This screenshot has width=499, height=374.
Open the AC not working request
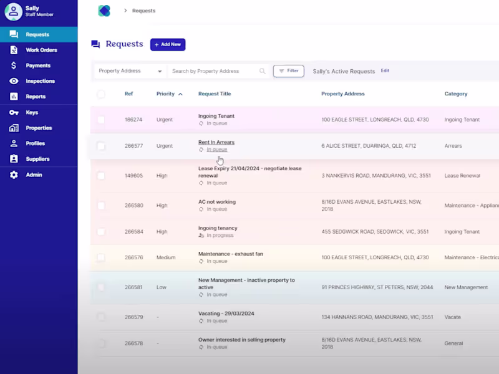tap(216, 201)
